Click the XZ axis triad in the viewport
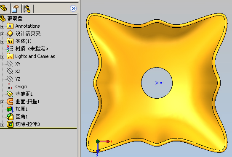 [x=104, y=148]
